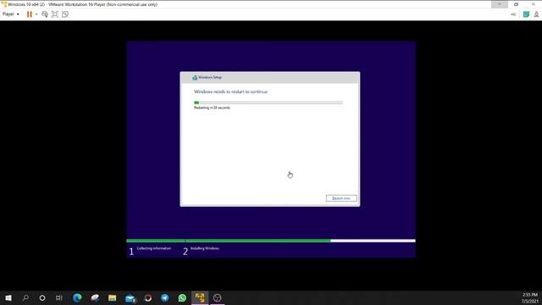Screen dimensions: 542x305
Task: Click the VMware Player taskbar icon
Action: (x=200, y=297)
